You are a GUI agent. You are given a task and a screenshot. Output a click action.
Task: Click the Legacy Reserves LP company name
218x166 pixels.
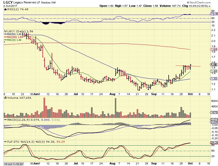click(x=27, y=3)
